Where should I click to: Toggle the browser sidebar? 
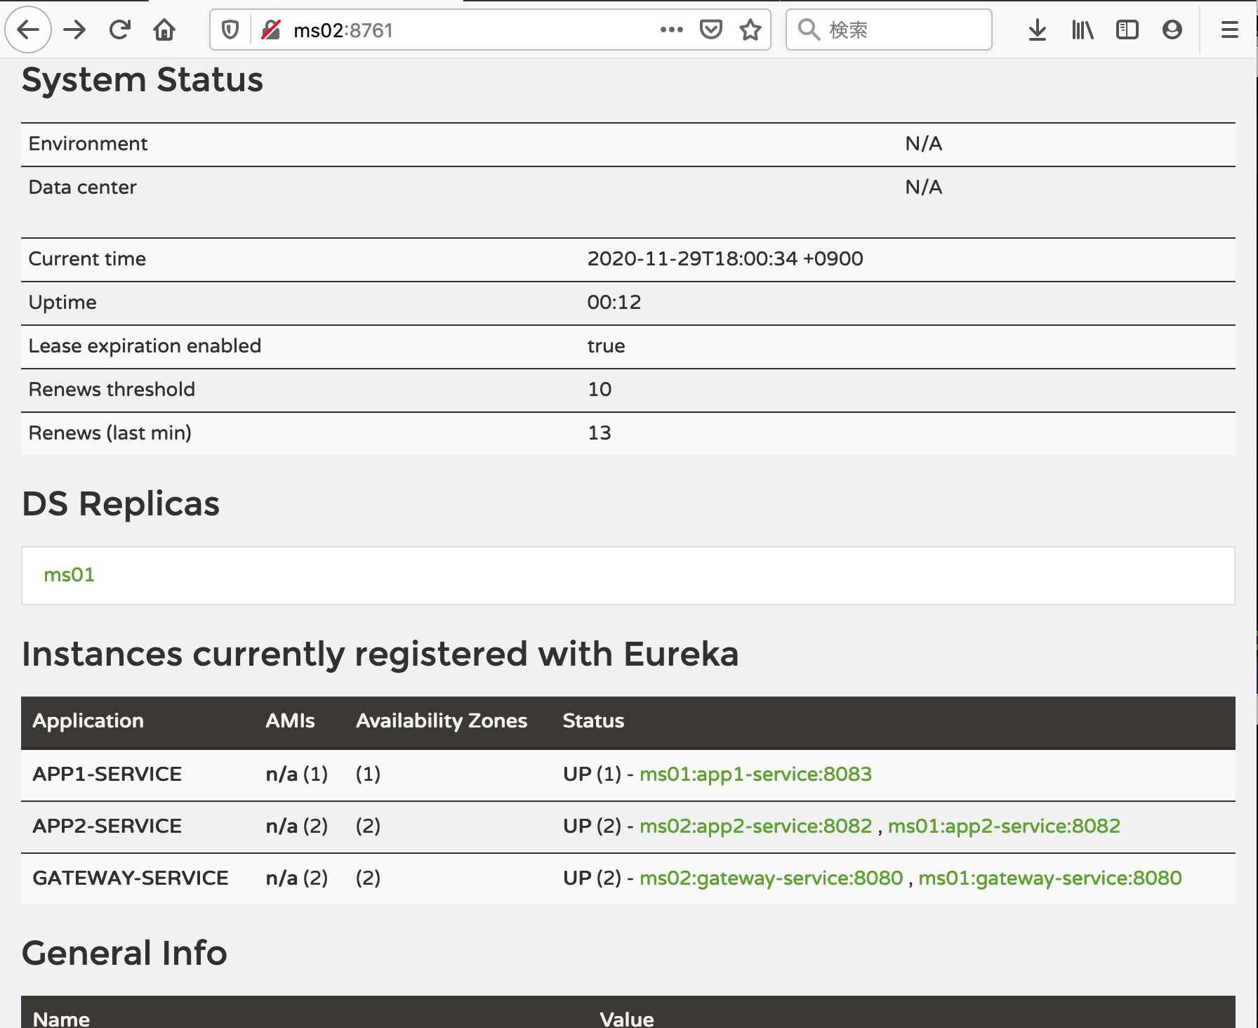[1127, 29]
